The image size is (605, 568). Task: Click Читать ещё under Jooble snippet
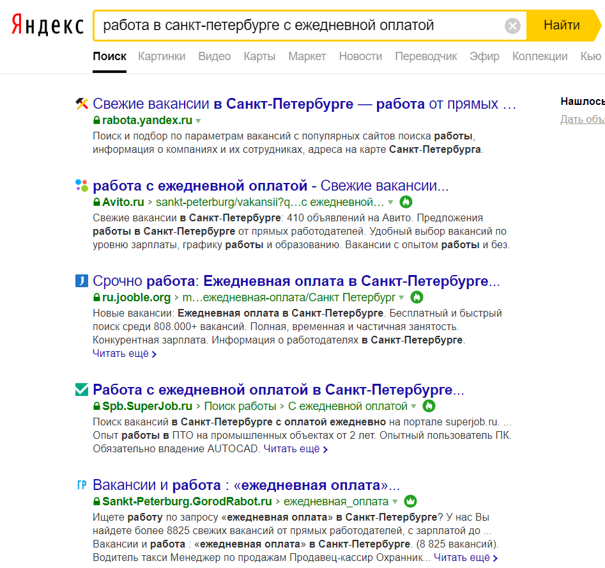tap(125, 354)
